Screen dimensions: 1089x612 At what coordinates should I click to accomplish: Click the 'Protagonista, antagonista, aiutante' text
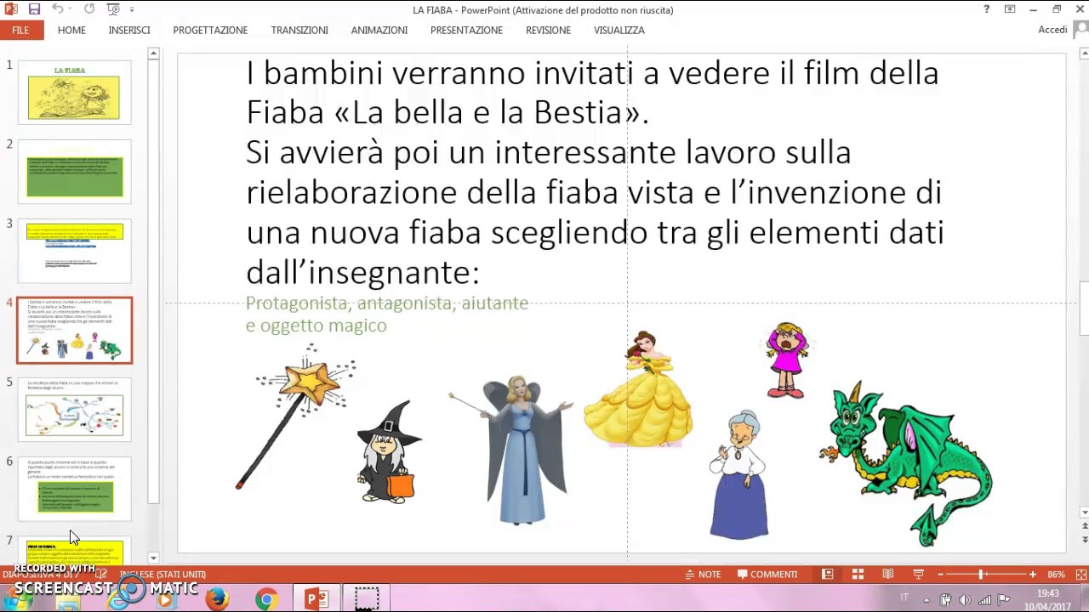click(x=387, y=303)
